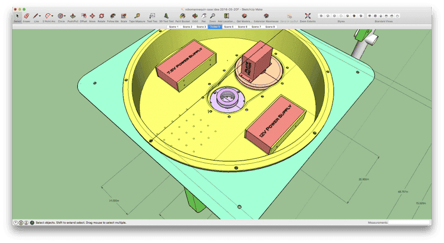Select the Eraser tool
This screenshot has width=444, height=243.
(x=26, y=17)
